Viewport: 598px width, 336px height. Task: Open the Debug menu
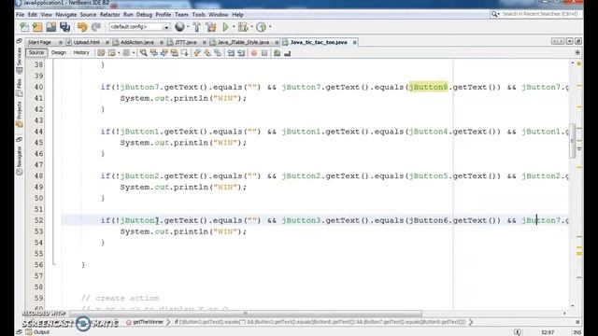coord(144,15)
